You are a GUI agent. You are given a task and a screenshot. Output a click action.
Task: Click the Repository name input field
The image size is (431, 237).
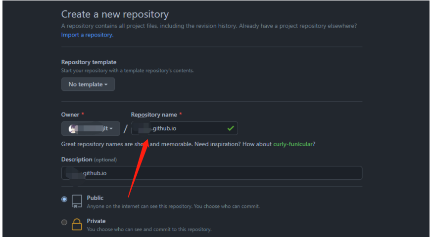[185, 128]
